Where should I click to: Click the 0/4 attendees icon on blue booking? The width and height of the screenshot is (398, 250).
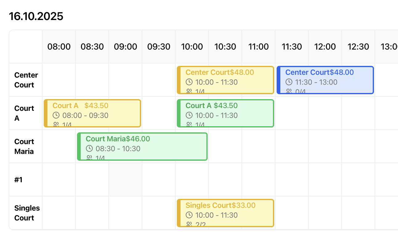point(289,91)
